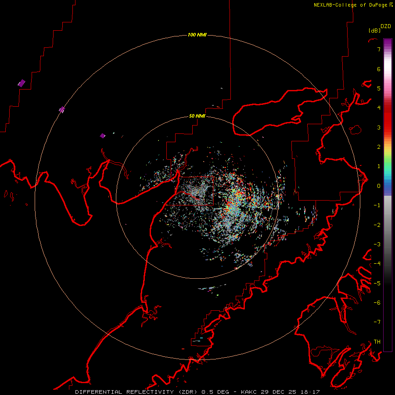Click the 50 NMI range ring label
This screenshot has height=395, width=395.
(x=197, y=116)
